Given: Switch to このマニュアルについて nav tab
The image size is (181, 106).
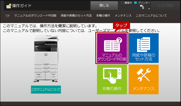Looking at the screenshot, I should (x=151, y=16).
